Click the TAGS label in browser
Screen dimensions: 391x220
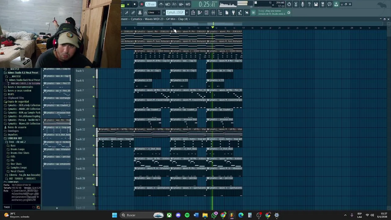point(7,207)
